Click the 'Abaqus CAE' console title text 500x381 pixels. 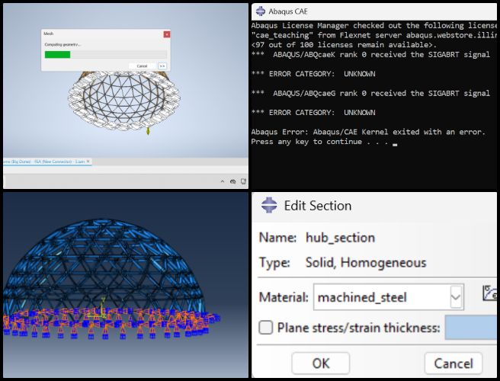click(x=288, y=11)
